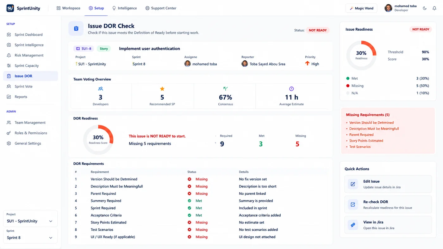This screenshot has height=249, width=443.
Task: Click the Re-check DOR quick action
Action: coord(388,204)
